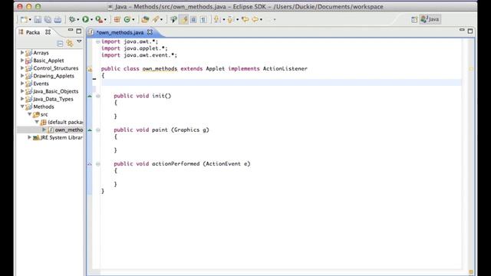Collapse the init() method fold marker

pos(98,96)
